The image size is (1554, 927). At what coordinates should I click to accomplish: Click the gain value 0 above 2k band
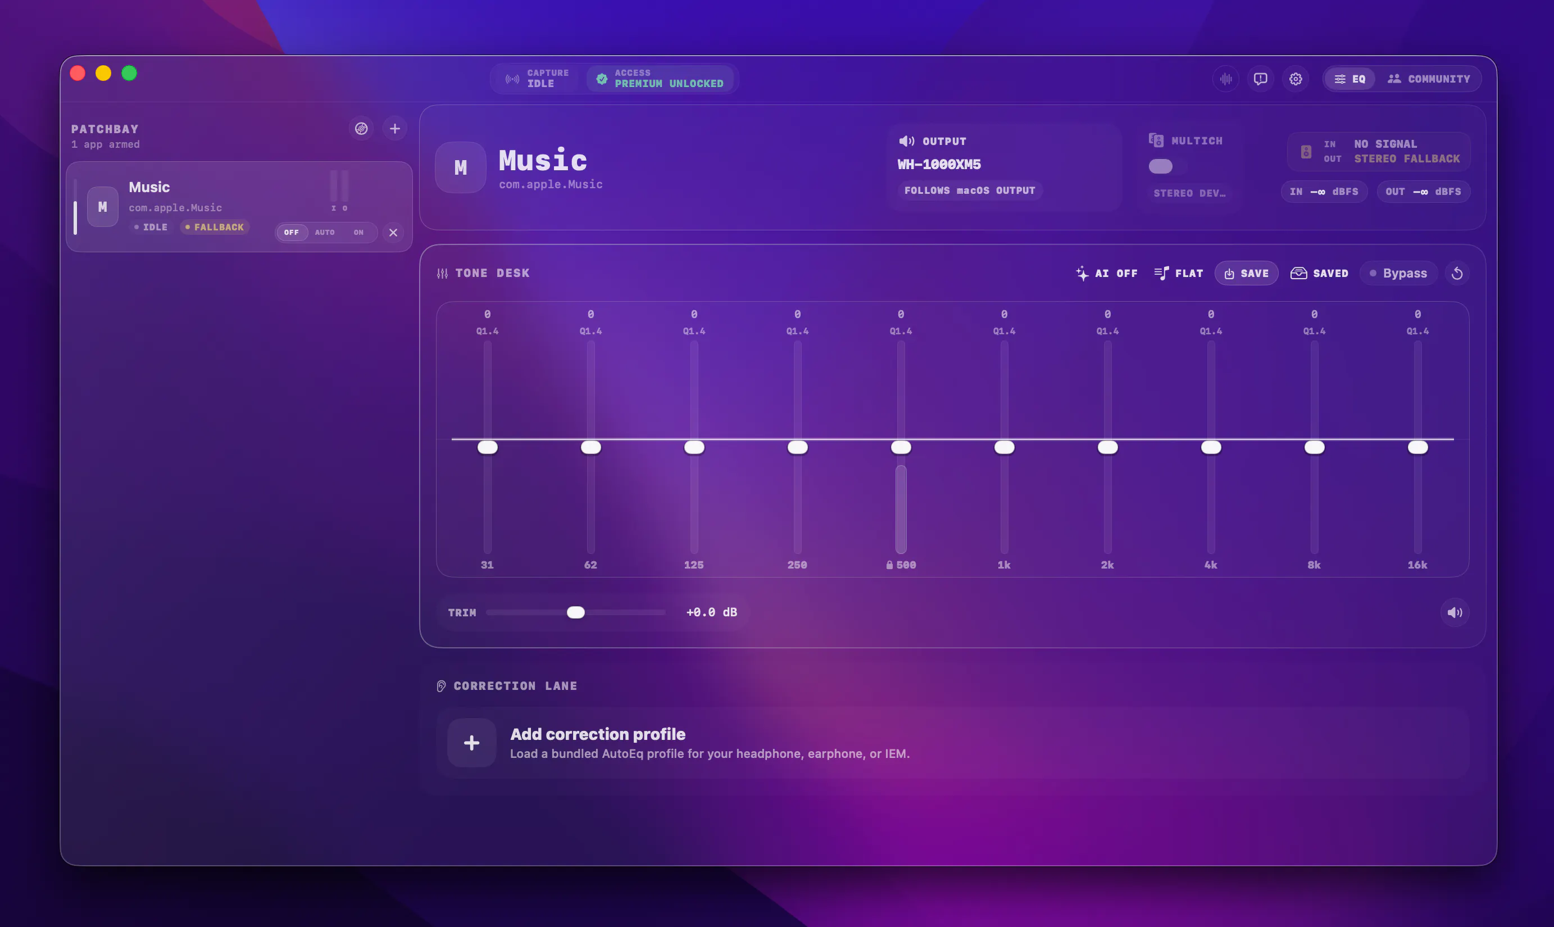[x=1107, y=314]
